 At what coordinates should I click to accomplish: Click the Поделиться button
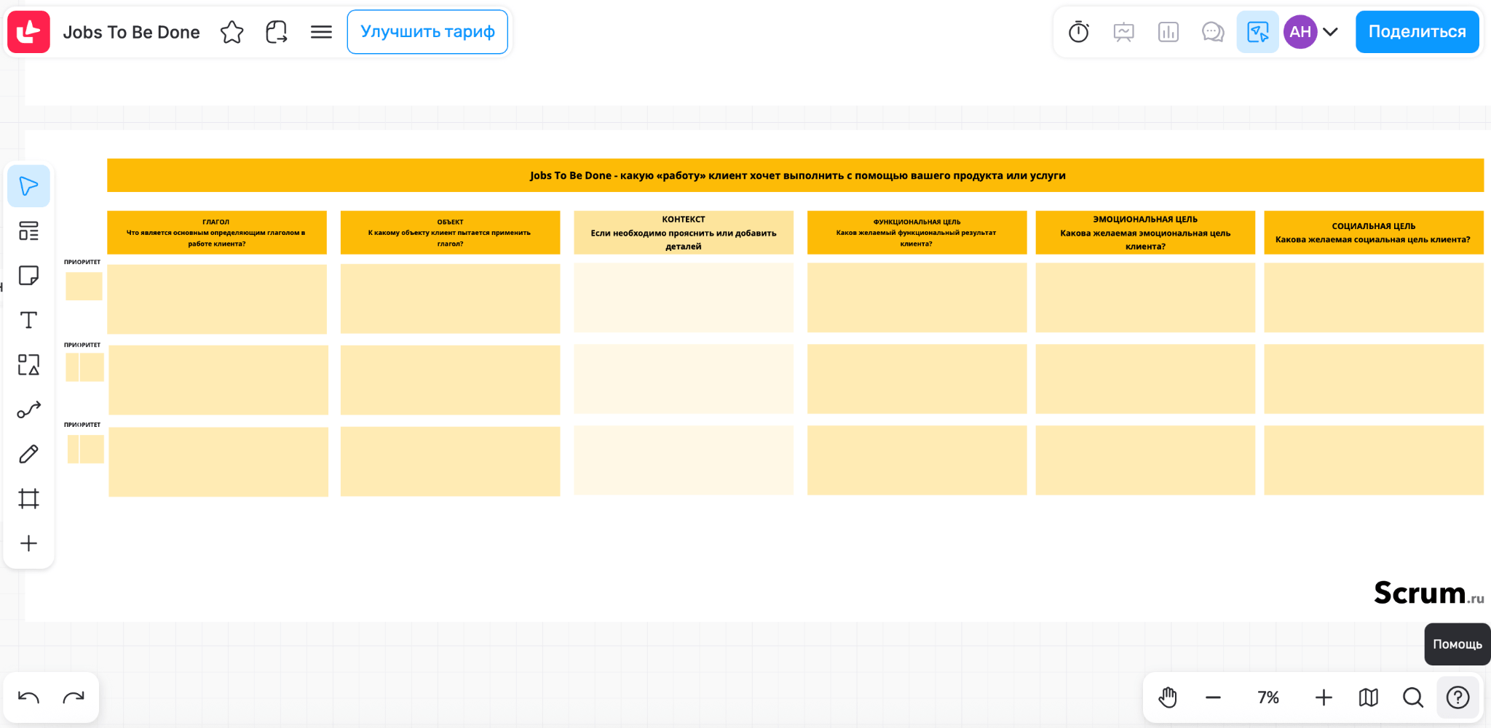(x=1417, y=32)
